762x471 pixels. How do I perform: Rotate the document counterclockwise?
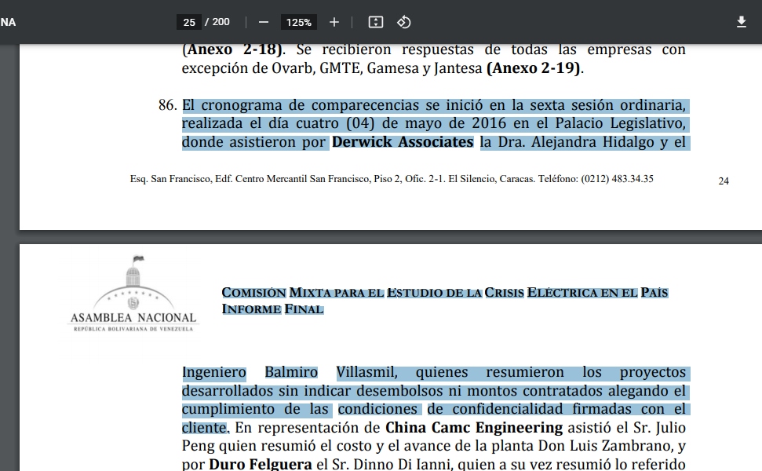[404, 22]
